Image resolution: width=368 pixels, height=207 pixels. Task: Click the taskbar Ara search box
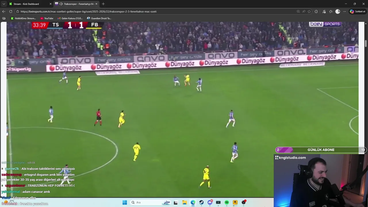coord(151,202)
